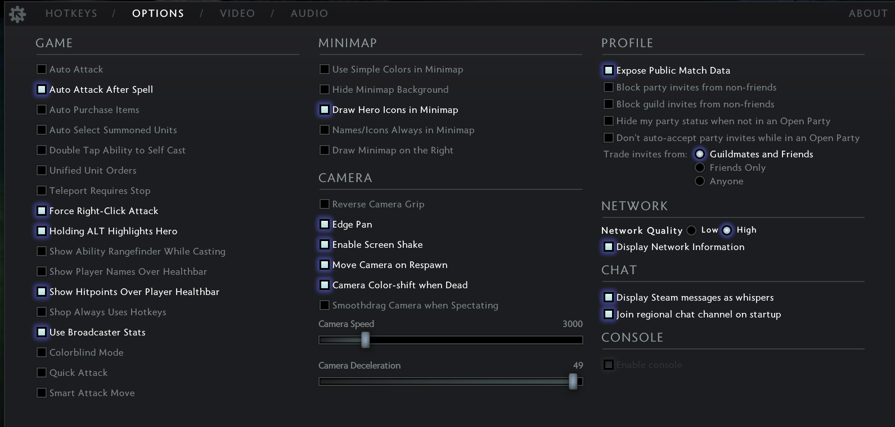Check Show Player Names Over Healthbar
The height and width of the screenshot is (427, 895).
coord(42,271)
